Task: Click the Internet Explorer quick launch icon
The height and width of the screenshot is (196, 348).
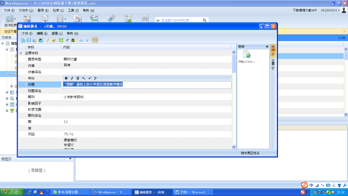Action: click(x=30, y=192)
